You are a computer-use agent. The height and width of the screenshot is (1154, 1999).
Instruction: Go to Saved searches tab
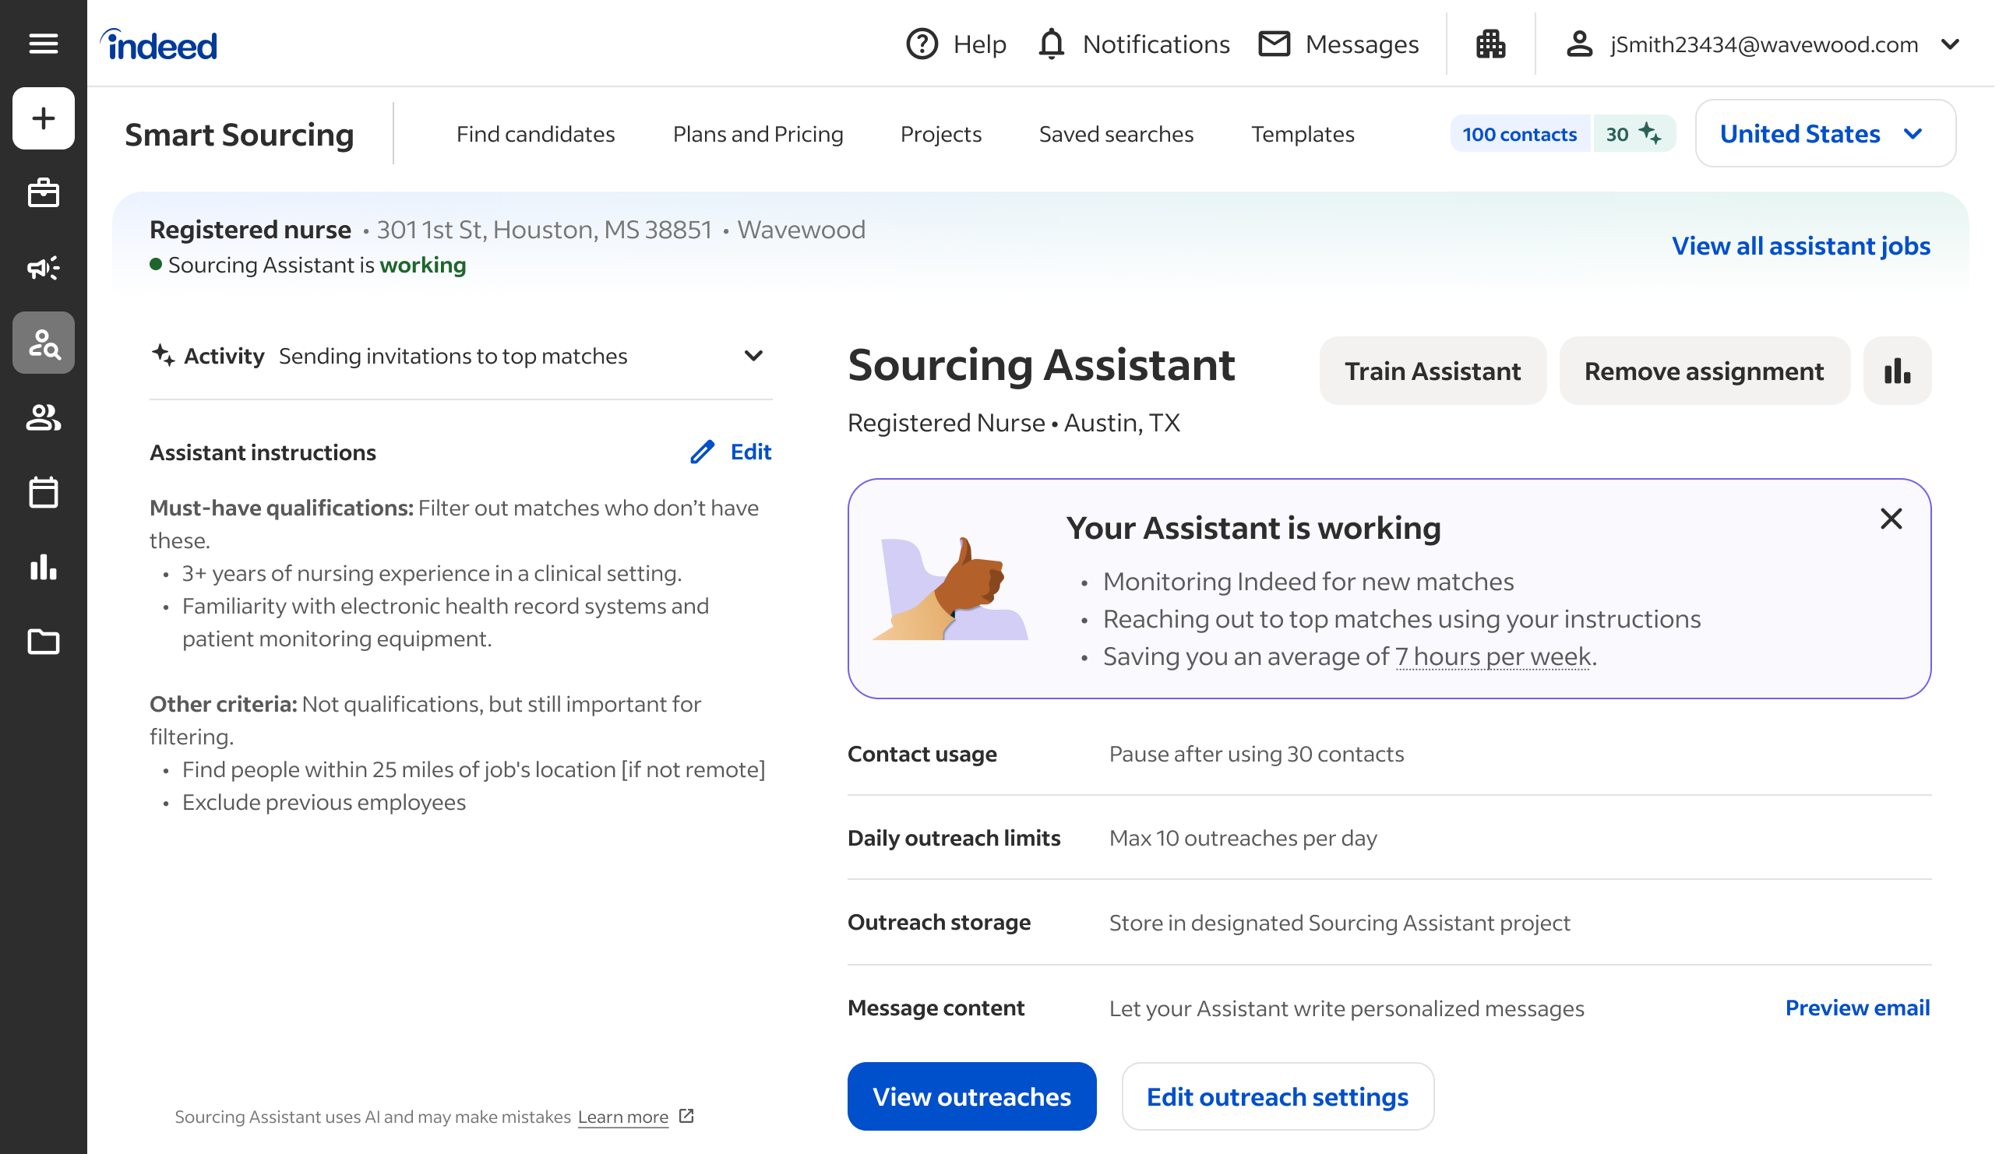1116,134
